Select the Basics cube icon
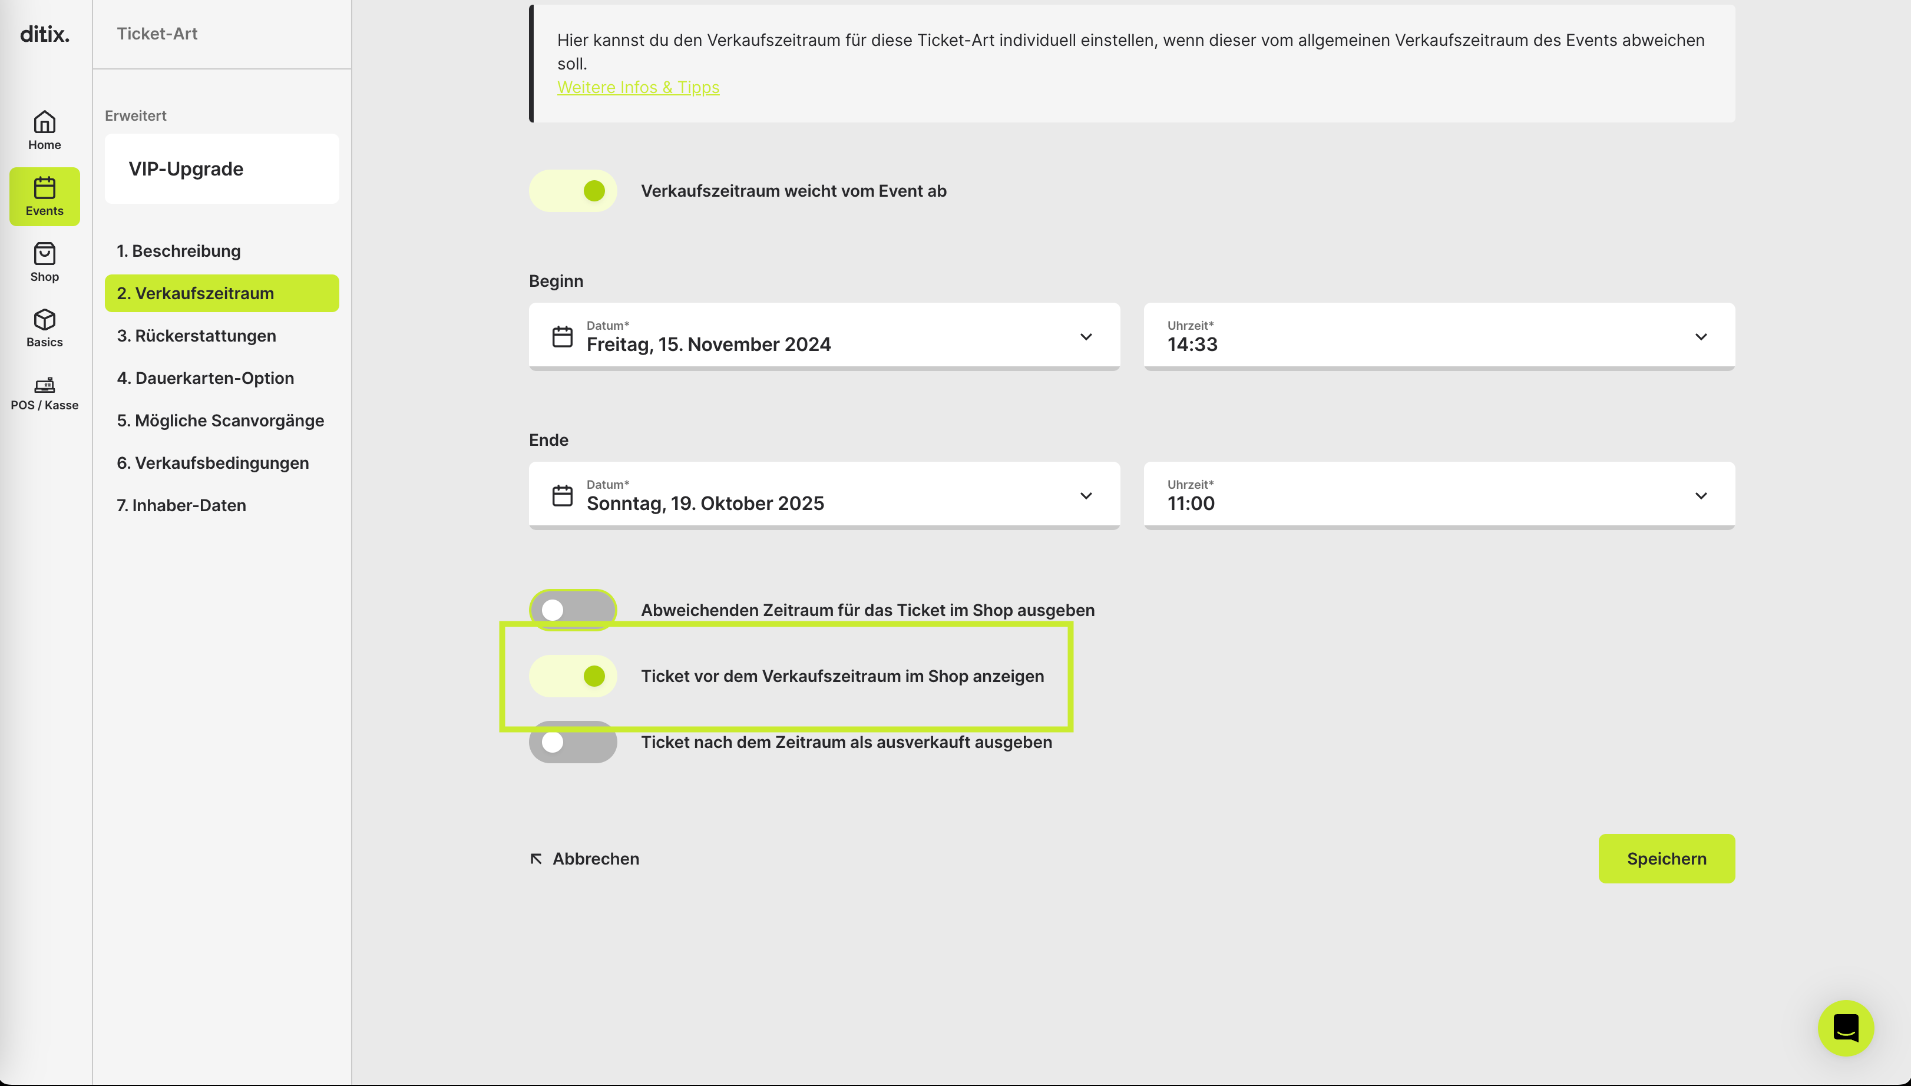Screen dimensions: 1911x1086 click(x=44, y=319)
